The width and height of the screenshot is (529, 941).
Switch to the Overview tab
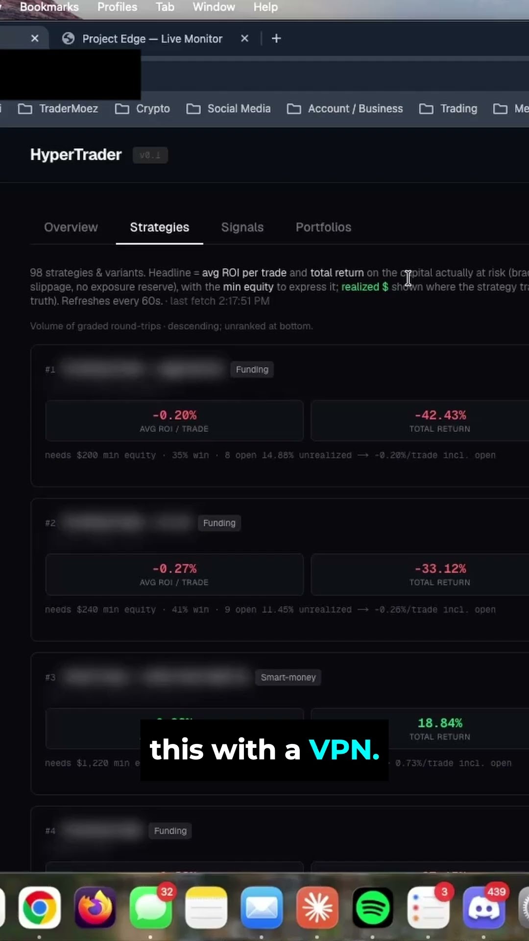click(71, 227)
